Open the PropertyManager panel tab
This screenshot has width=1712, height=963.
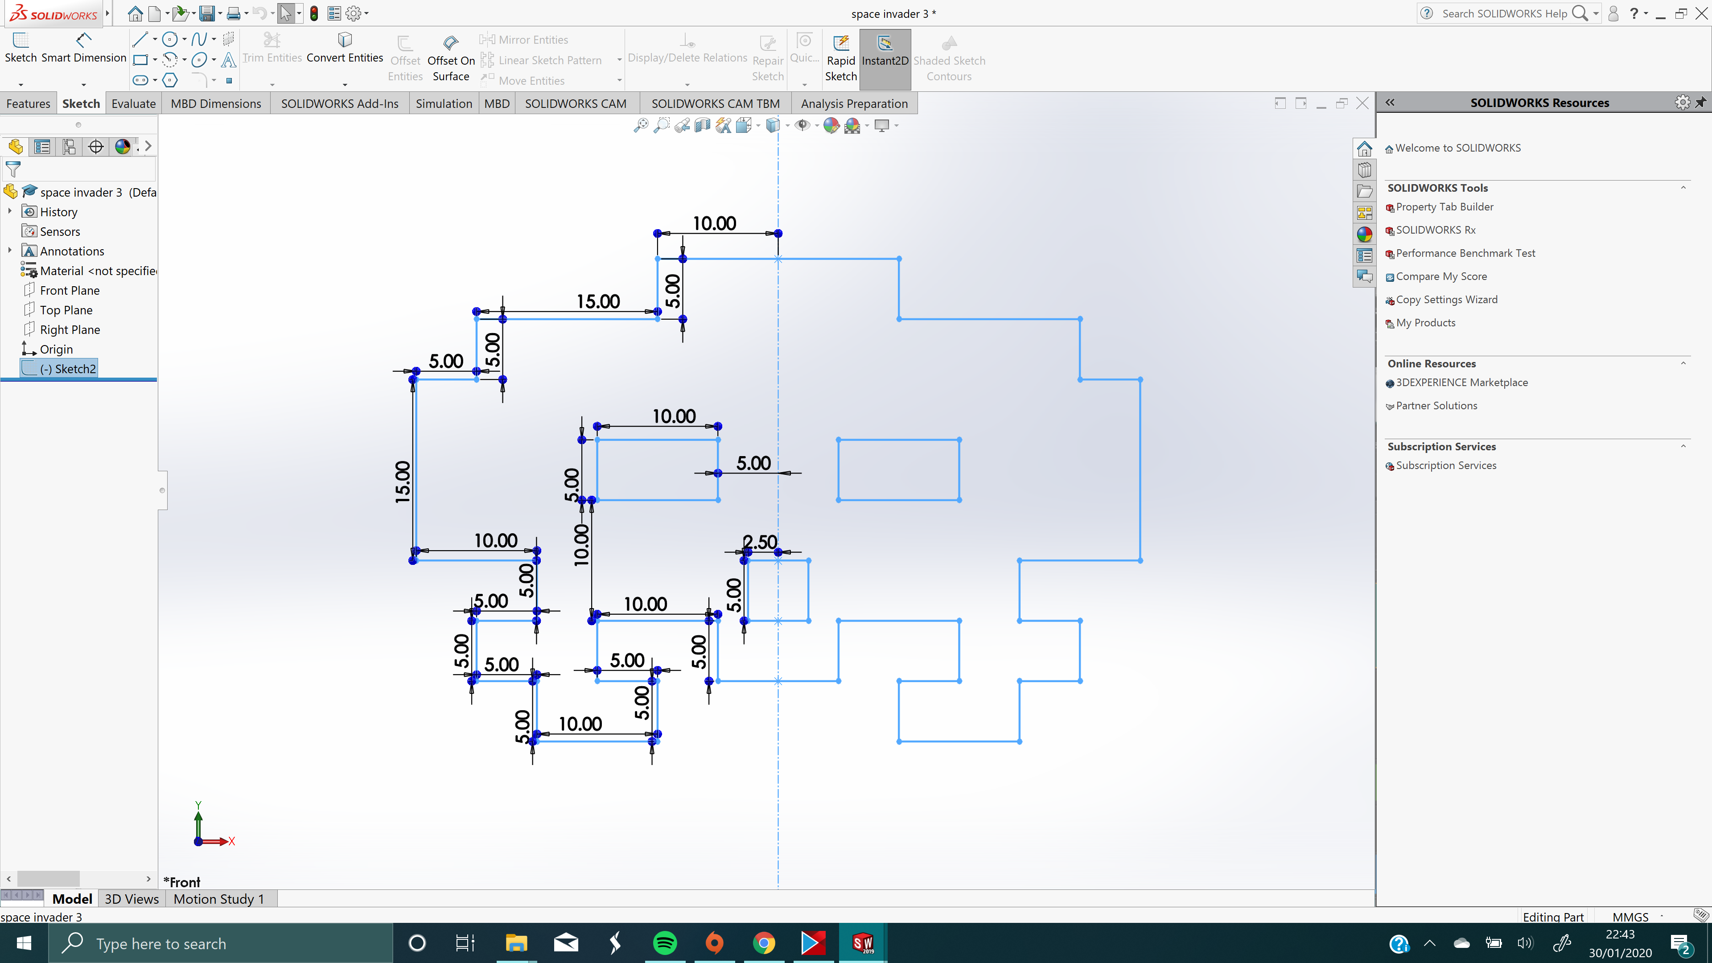point(42,146)
